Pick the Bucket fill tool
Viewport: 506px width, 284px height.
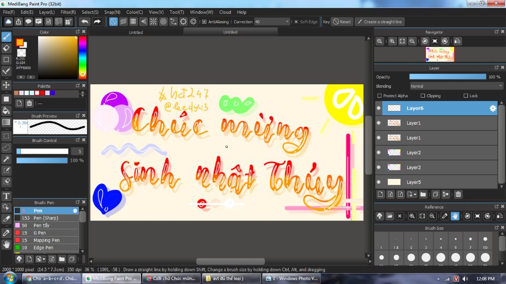tap(6, 110)
